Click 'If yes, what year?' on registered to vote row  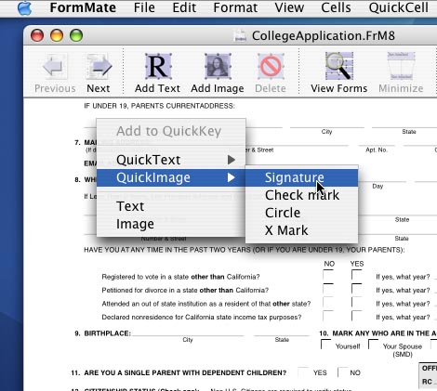click(403, 277)
